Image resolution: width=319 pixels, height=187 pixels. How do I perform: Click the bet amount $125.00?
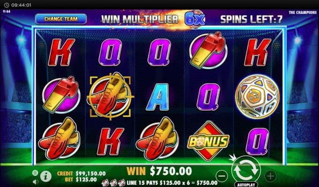point(86,180)
